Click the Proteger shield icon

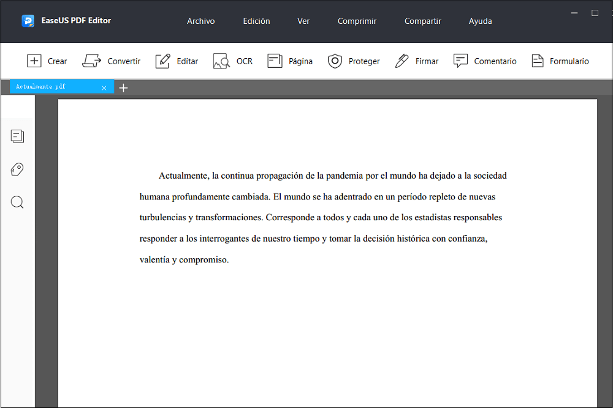(x=335, y=61)
